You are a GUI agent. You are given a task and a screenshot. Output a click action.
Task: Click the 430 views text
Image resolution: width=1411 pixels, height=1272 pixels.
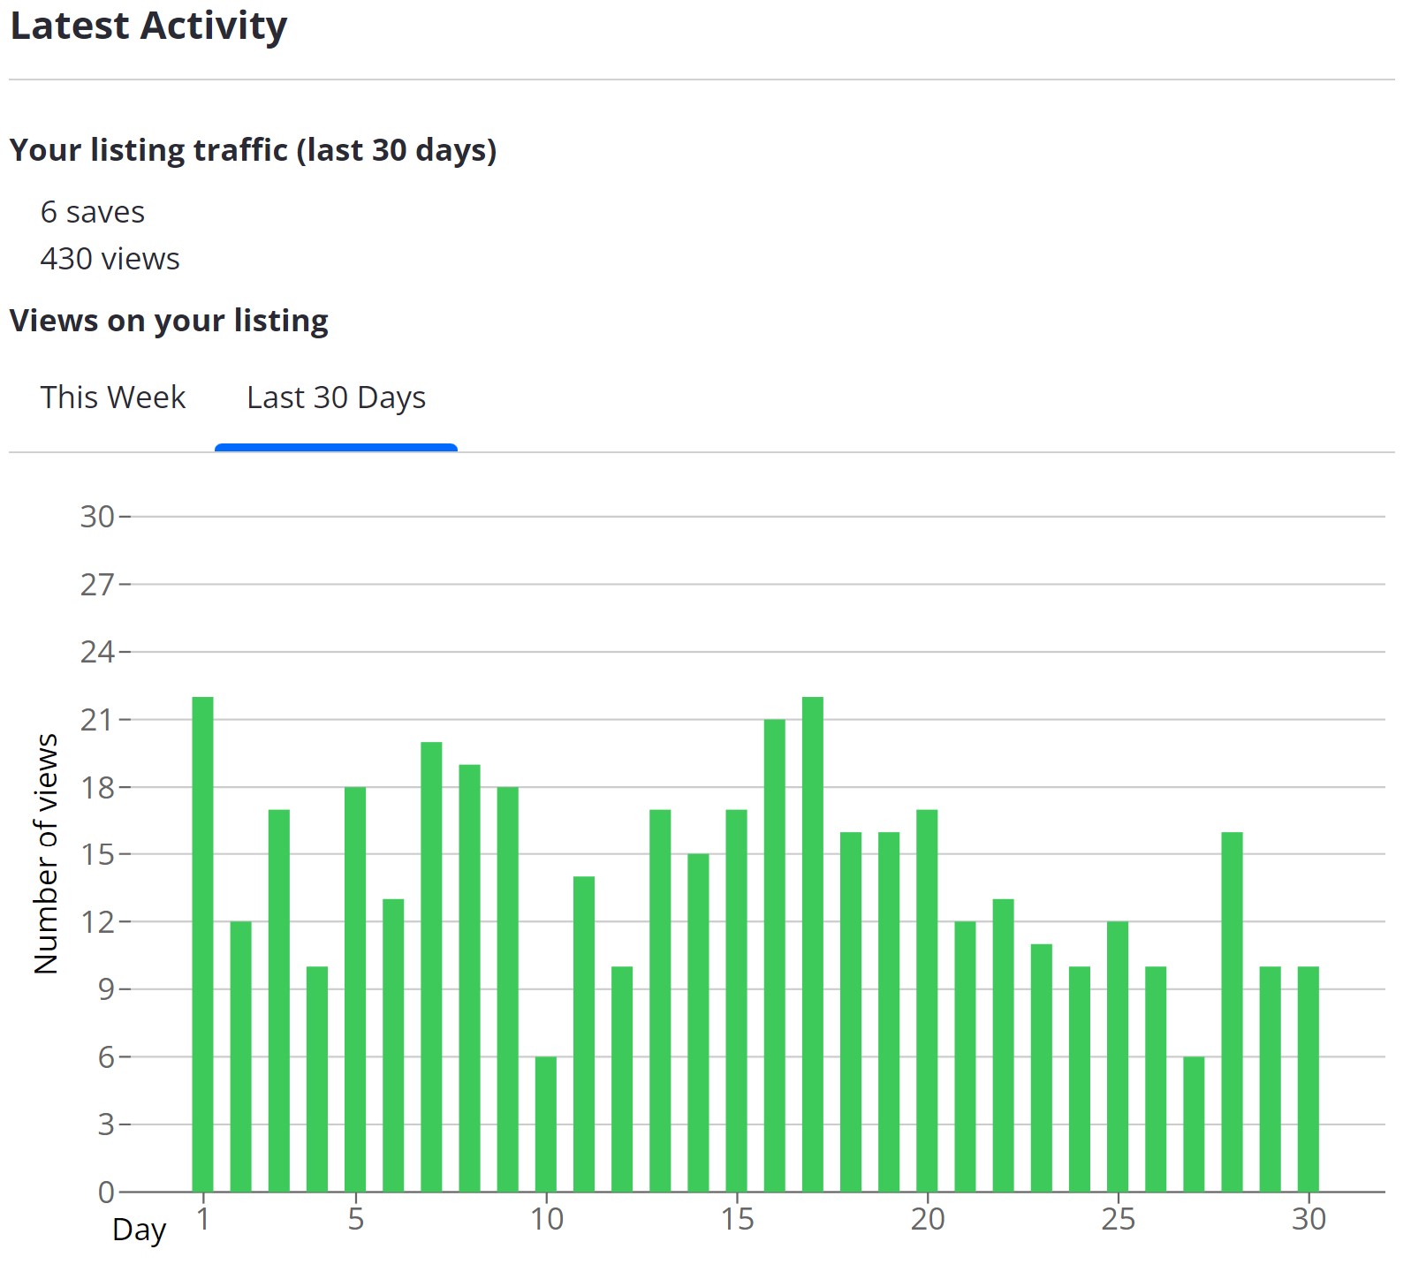(110, 259)
